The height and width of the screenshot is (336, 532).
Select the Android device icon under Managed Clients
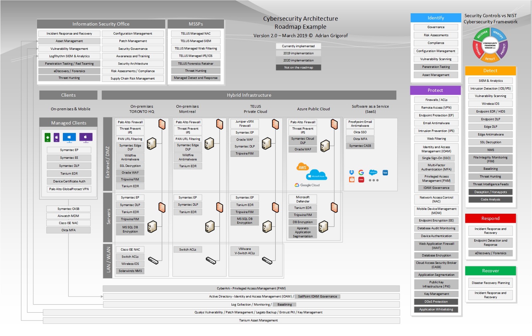point(48,137)
